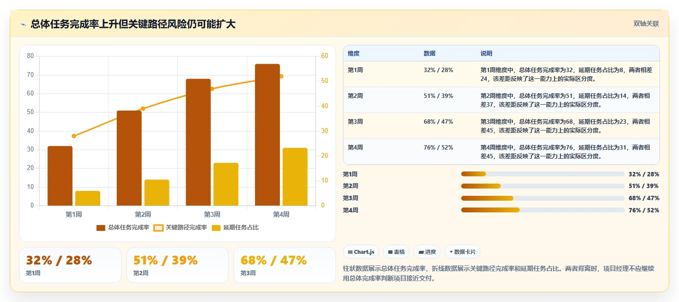Click the 表格 tag
The image size is (679, 302).
coord(396,252)
